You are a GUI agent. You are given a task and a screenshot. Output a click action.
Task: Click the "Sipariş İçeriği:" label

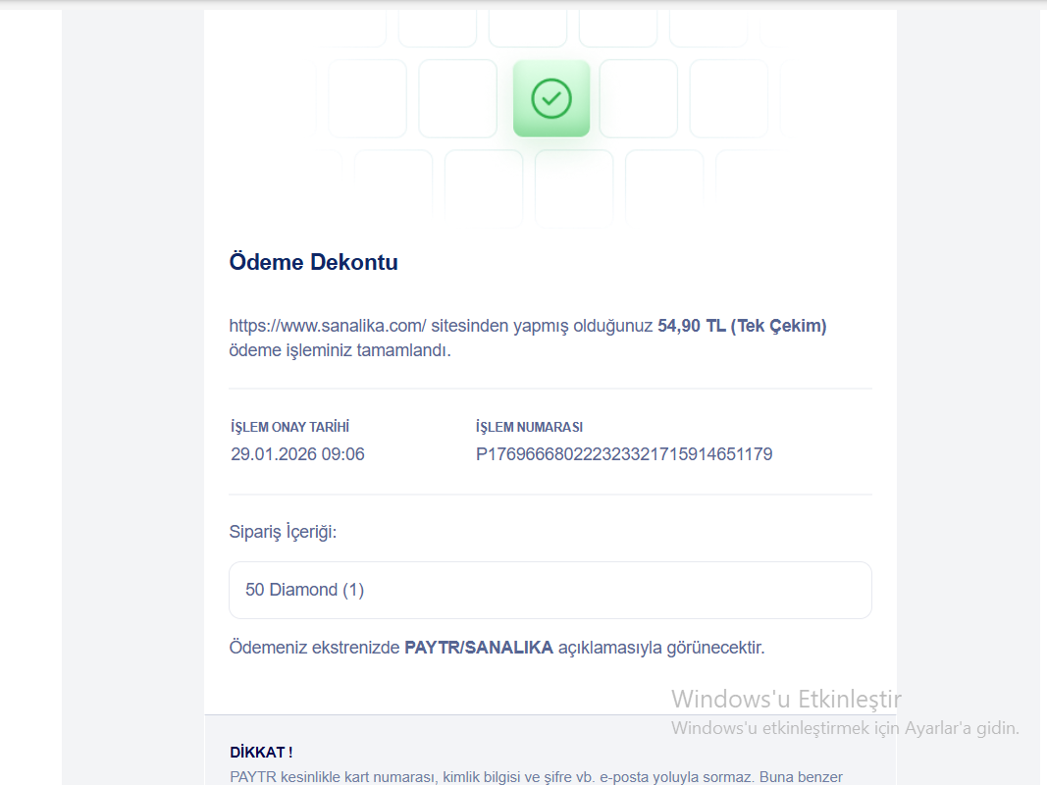[283, 532]
